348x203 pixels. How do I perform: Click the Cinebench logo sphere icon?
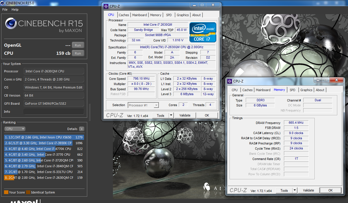pos(11,24)
